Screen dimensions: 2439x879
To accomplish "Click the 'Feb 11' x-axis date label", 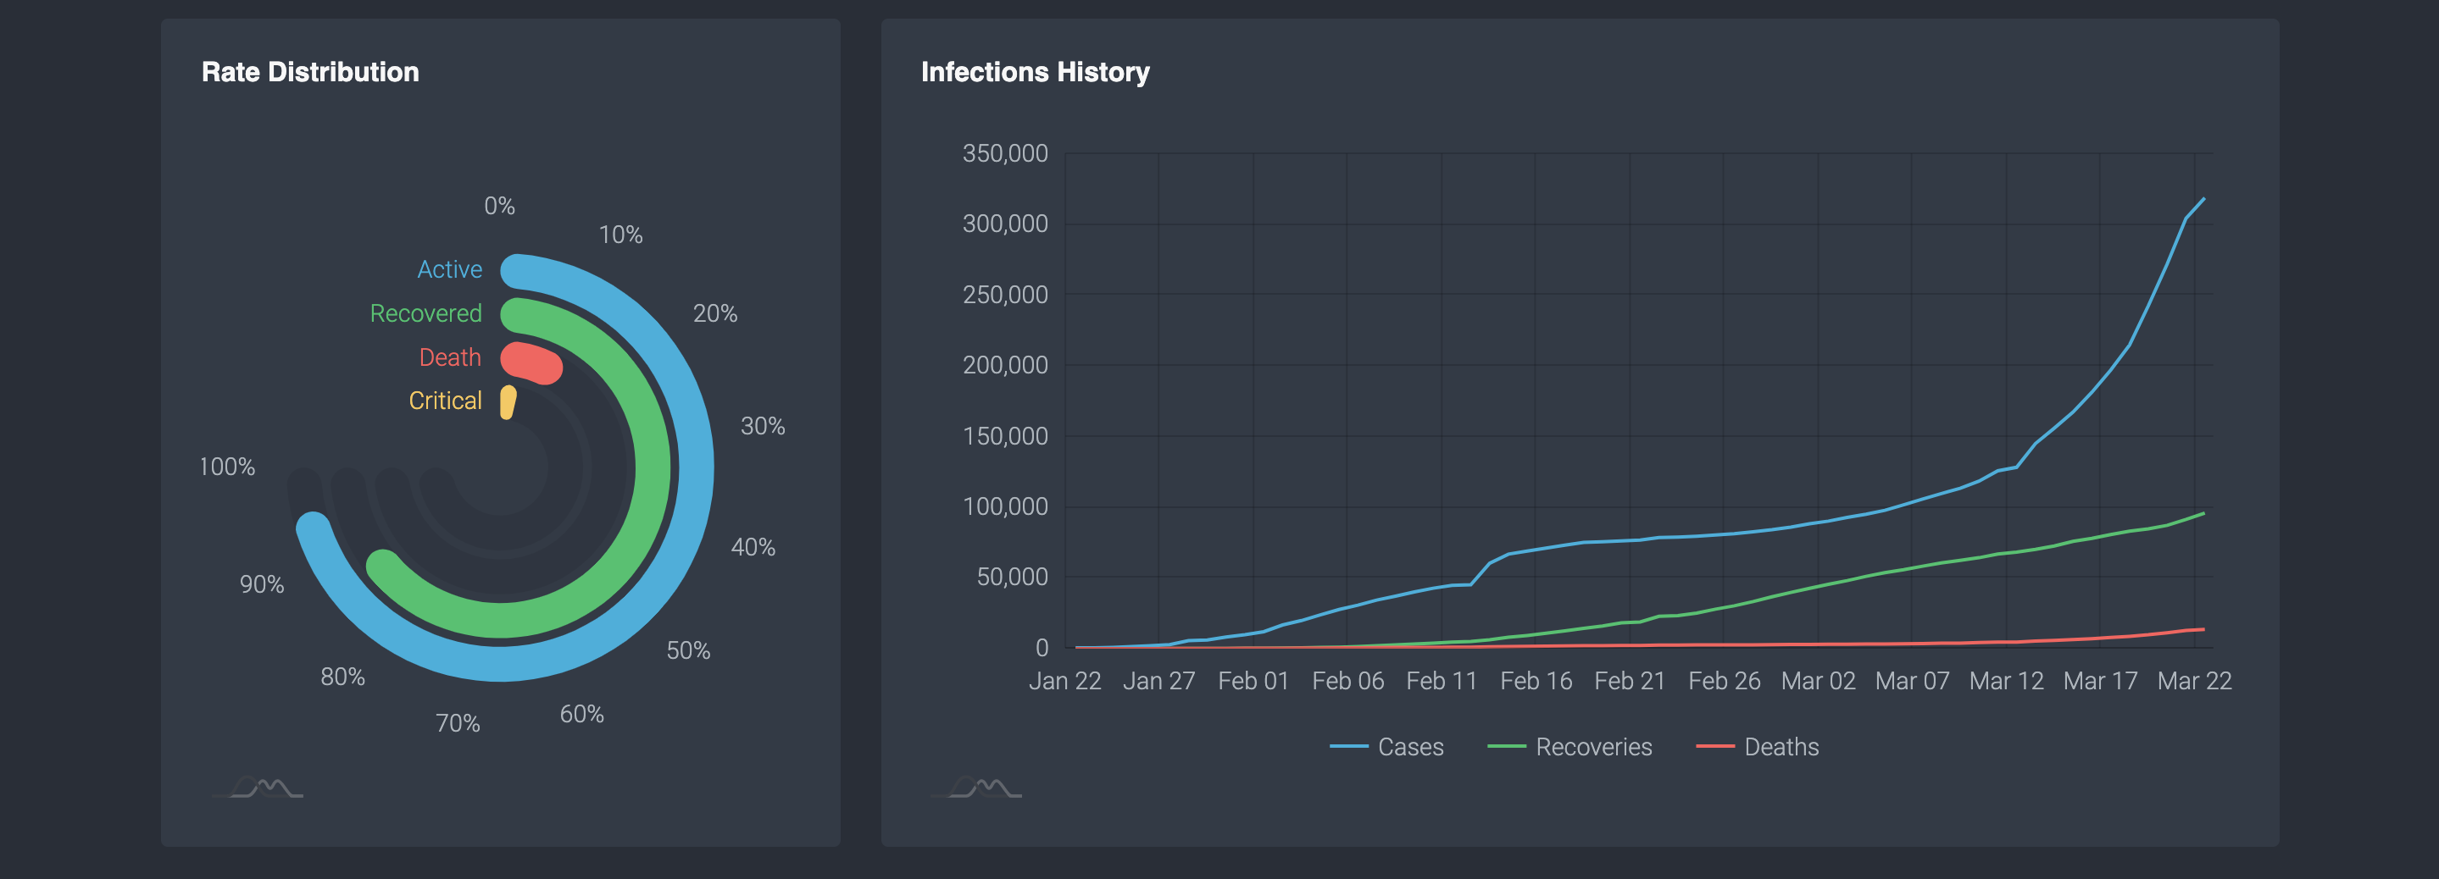I will tap(1442, 681).
